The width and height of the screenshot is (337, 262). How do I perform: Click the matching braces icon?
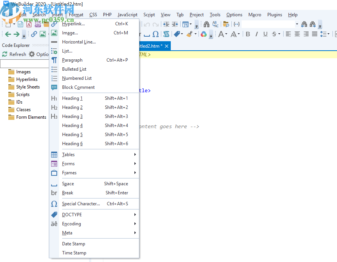236,24
